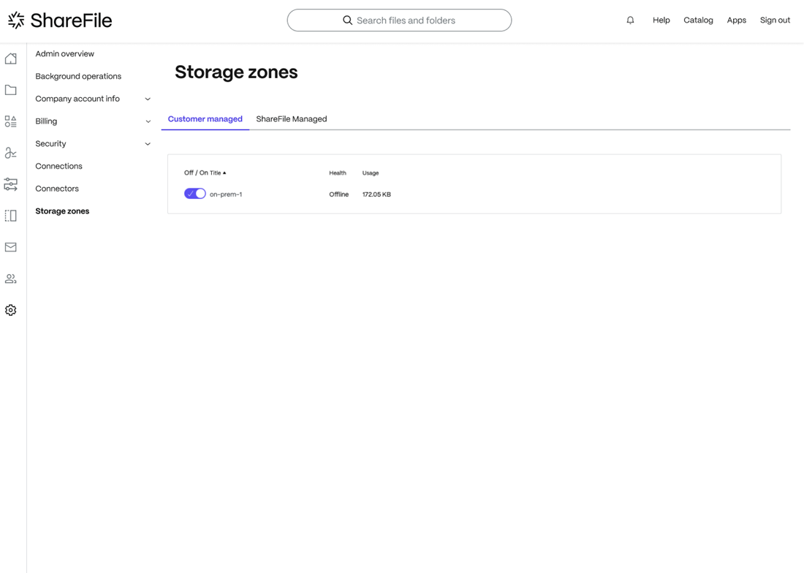Click the ShareFile logo
This screenshot has width=804, height=573.
pyautogui.click(x=59, y=20)
